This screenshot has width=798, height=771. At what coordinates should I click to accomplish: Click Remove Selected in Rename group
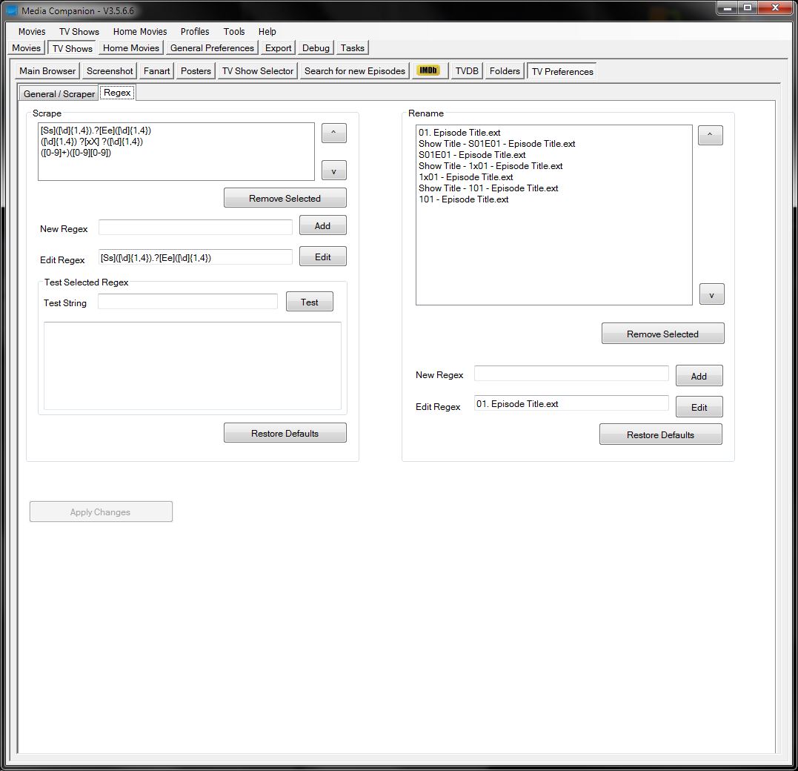(x=662, y=334)
